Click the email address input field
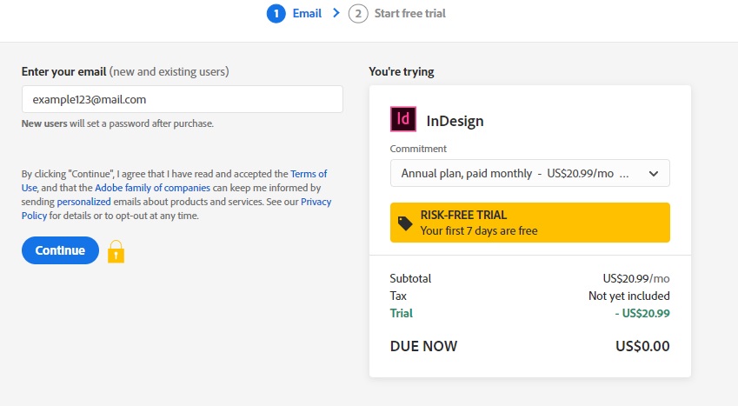This screenshot has height=406, width=738. [183, 99]
